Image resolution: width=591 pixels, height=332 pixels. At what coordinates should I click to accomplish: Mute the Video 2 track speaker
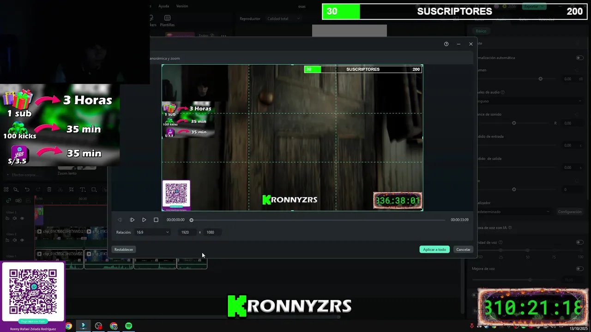coord(14,240)
